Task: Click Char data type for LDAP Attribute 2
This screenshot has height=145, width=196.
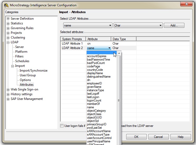Action: click(x=115, y=48)
